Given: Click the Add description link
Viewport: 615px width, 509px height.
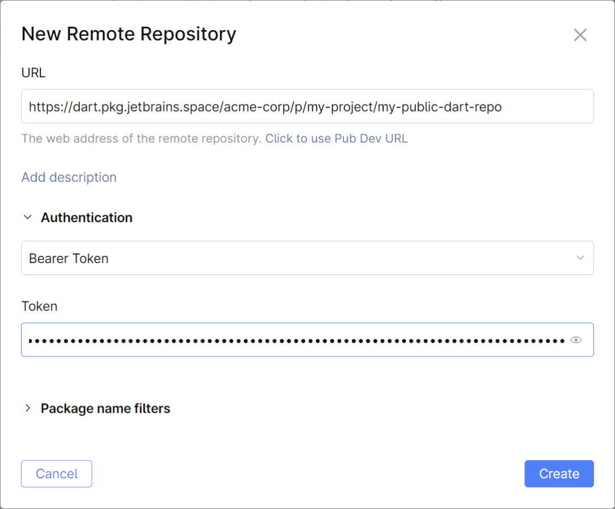Looking at the screenshot, I should pyautogui.click(x=69, y=177).
